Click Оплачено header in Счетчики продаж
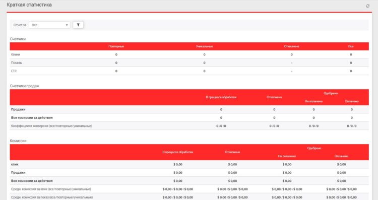 352,101
